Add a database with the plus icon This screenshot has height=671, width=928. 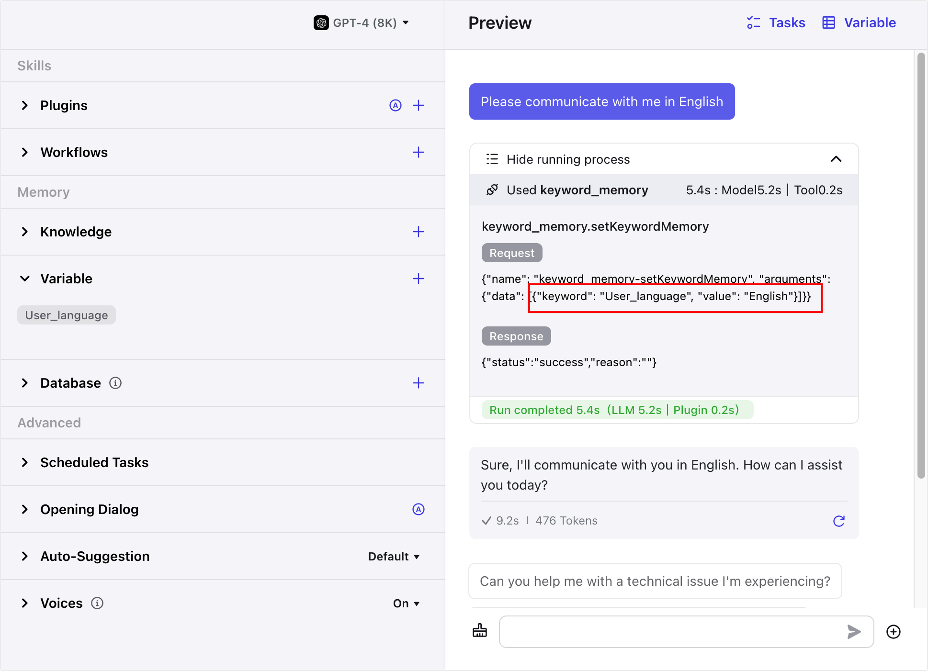[x=419, y=383]
